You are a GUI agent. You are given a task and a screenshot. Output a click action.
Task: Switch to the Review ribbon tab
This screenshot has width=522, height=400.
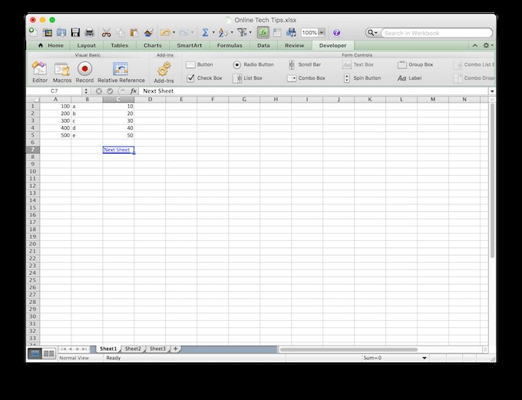pos(294,45)
